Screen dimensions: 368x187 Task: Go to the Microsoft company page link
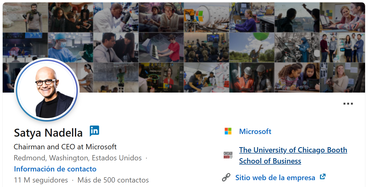click(x=255, y=131)
